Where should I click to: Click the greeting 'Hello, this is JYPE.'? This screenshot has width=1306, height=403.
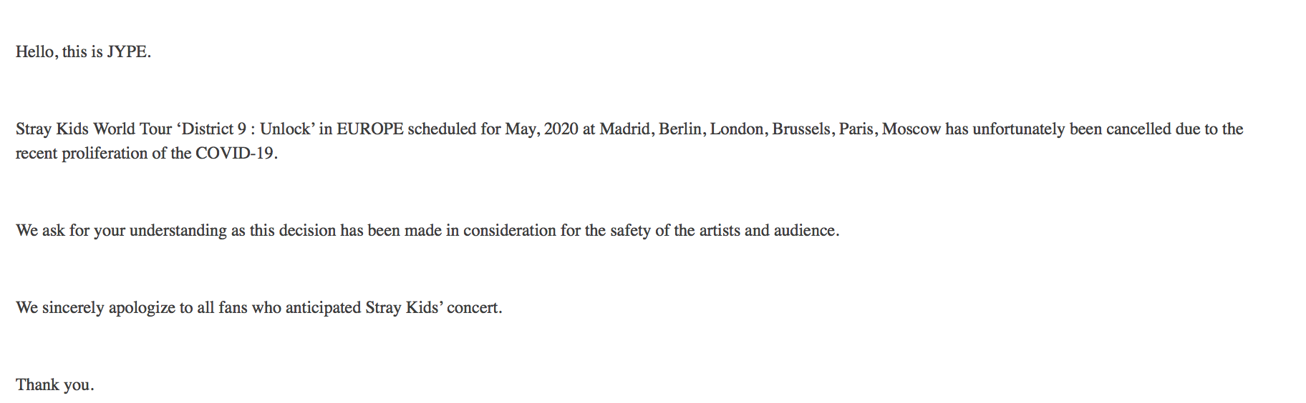point(83,52)
